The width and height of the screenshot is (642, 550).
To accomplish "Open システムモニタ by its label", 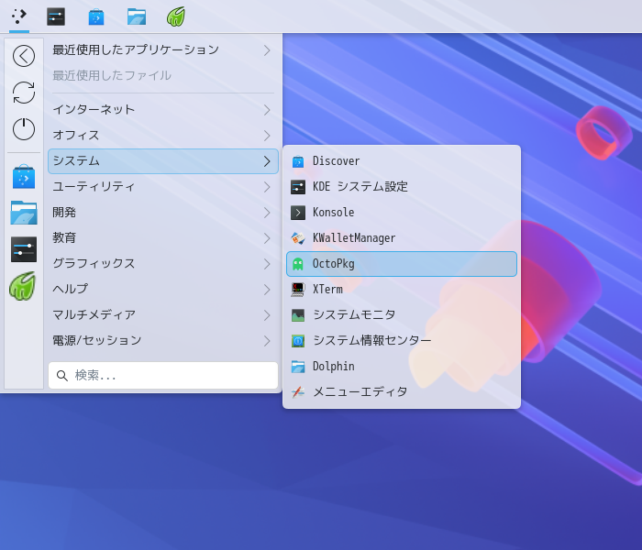I will [x=354, y=314].
